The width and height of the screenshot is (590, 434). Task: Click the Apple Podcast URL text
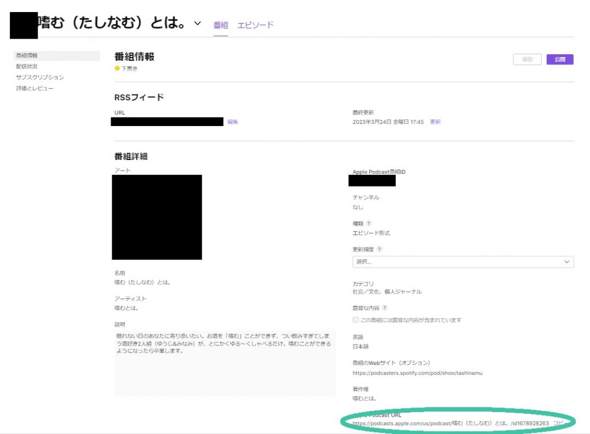tap(451, 424)
